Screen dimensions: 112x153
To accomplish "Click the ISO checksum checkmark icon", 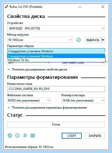I will point(79,40).
